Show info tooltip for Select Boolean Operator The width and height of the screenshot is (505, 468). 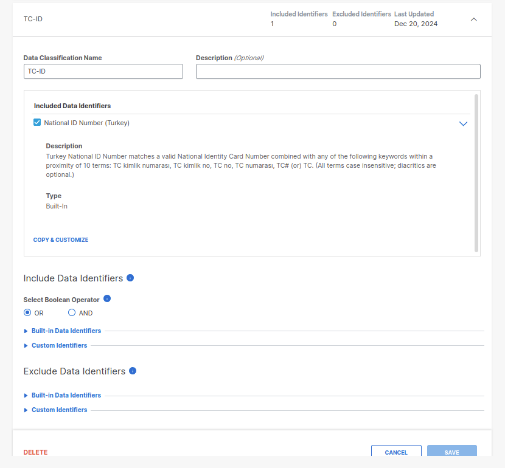coord(107,298)
